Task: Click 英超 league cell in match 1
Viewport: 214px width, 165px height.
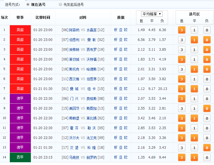Action: coord(20,30)
